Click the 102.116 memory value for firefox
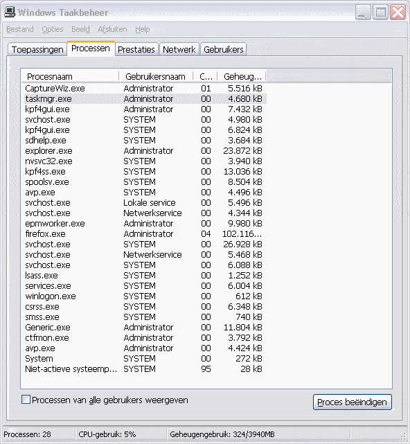410x444 pixels. coord(242,234)
